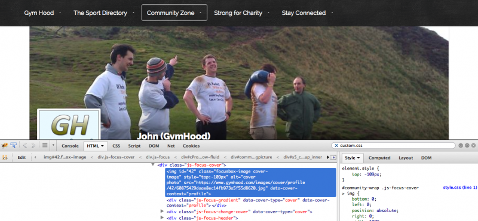Screen dimensions: 478x221
Task: Switch to the Net tab
Action: [x=171, y=146]
